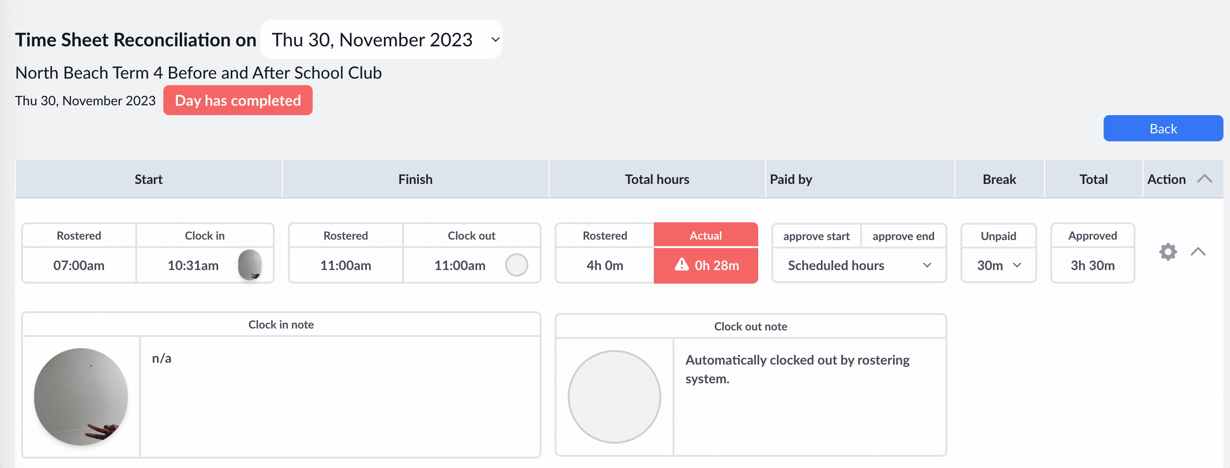This screenshot has width=1230, height=468.
Task: Click the Back button
Action: [1163, 128]
